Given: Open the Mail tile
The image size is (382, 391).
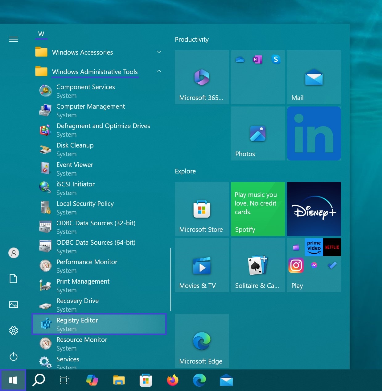Looking at the screenshot, I should click(314, 77).
